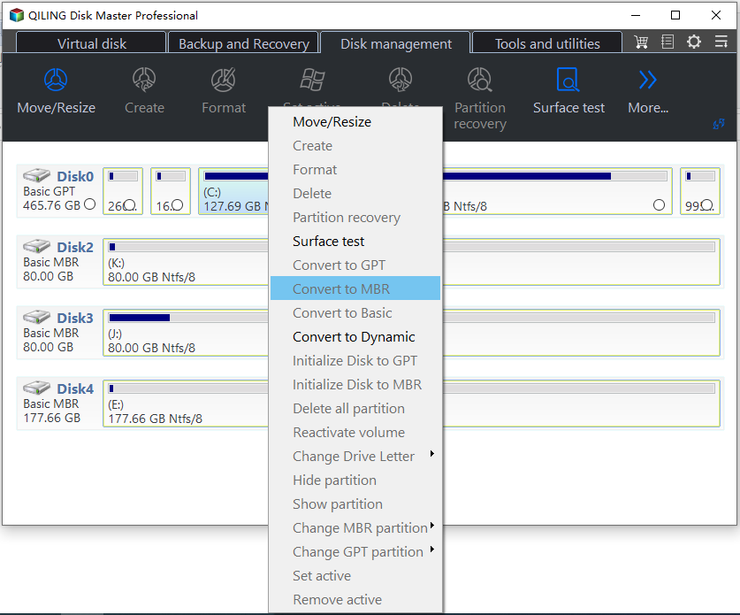Click the C: partition usage bar

coord(236,176)
